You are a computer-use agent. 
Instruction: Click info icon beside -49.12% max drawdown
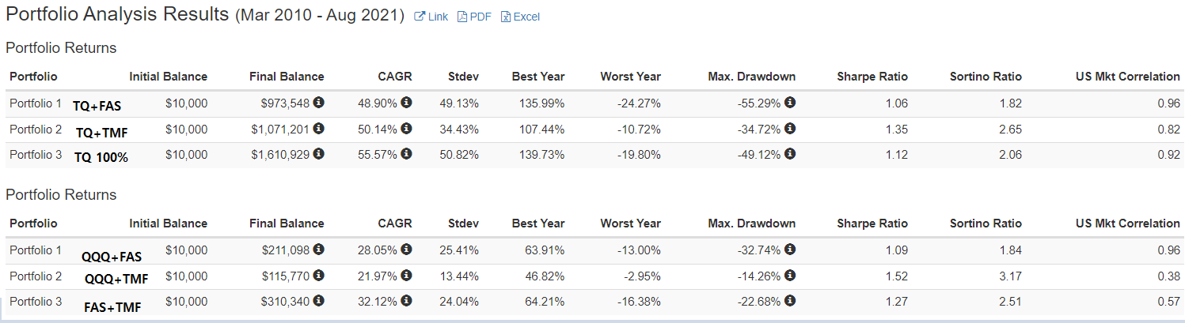[790, 154]
